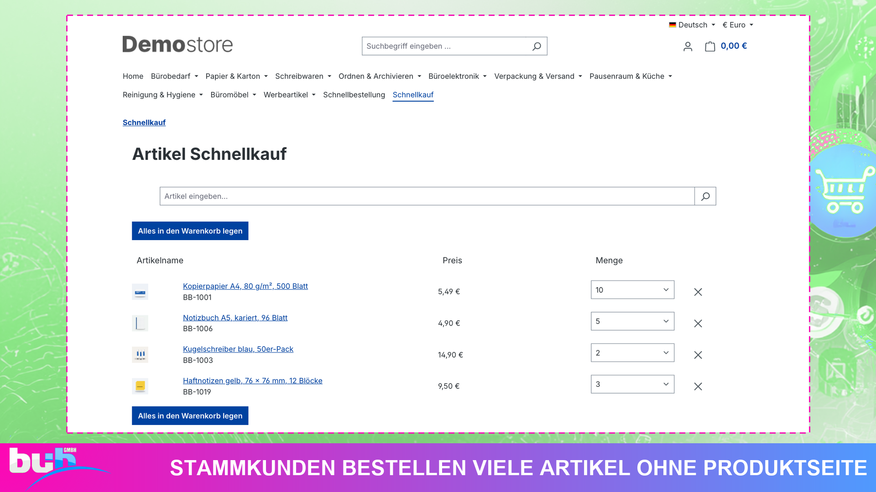The width and height of the screenshot is (876, 492).
Task: Open the Haftnotizen gelb product link
Action: point(253,381)
